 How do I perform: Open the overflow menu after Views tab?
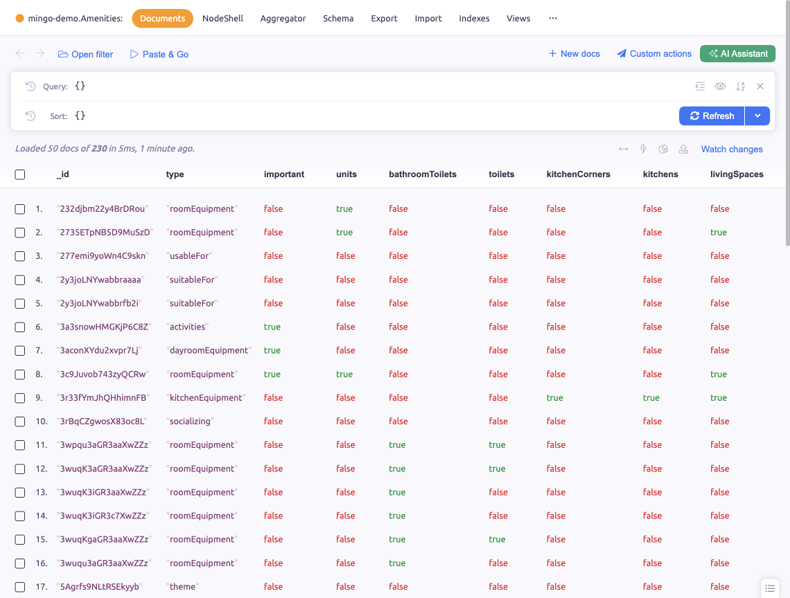(x=552, y=19)
